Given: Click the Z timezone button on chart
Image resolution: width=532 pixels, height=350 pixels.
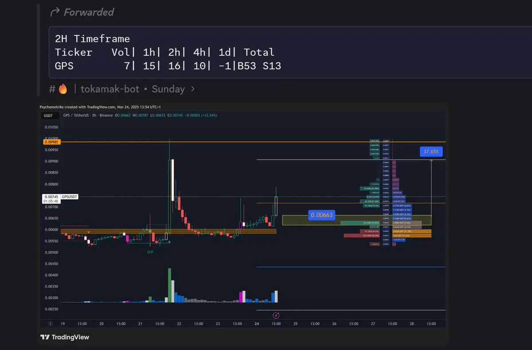Looking at the screenshot, I should pos(51,323).
